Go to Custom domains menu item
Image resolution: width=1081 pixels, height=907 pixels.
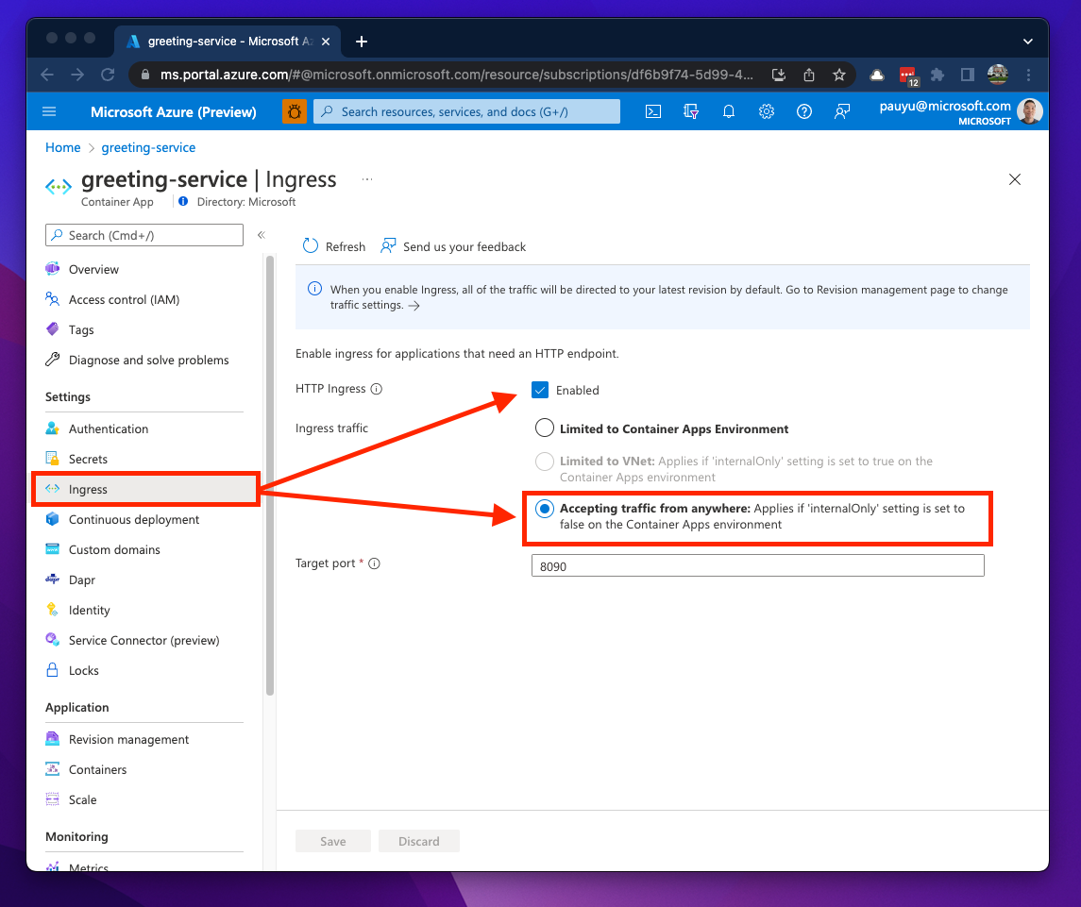point(114,549)
